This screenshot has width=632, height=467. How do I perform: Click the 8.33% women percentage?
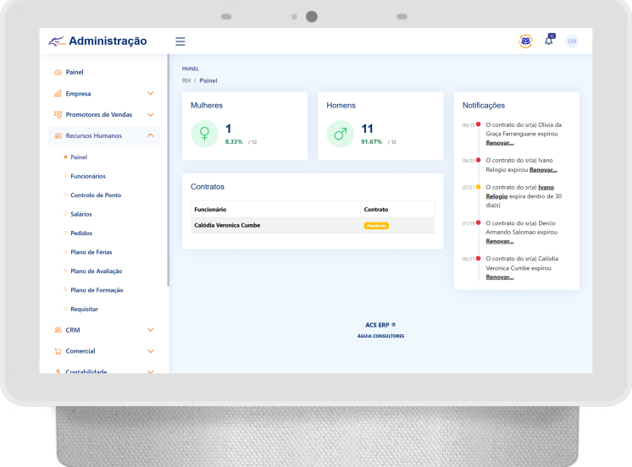[x=234, y=142]
